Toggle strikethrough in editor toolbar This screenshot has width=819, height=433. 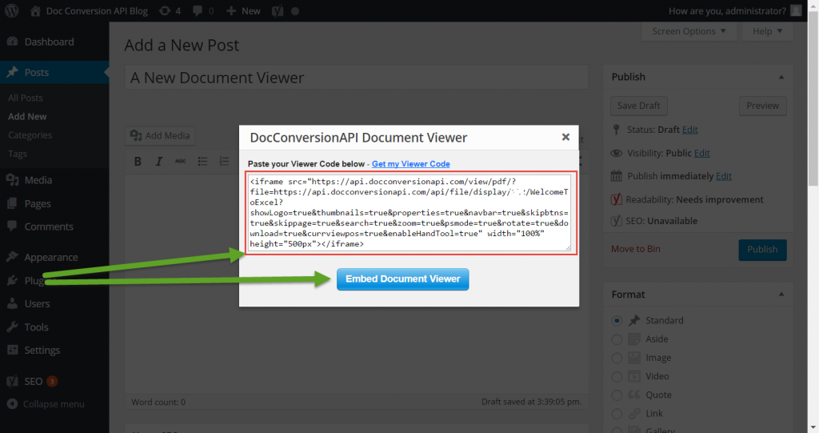[x=180, y=161]
